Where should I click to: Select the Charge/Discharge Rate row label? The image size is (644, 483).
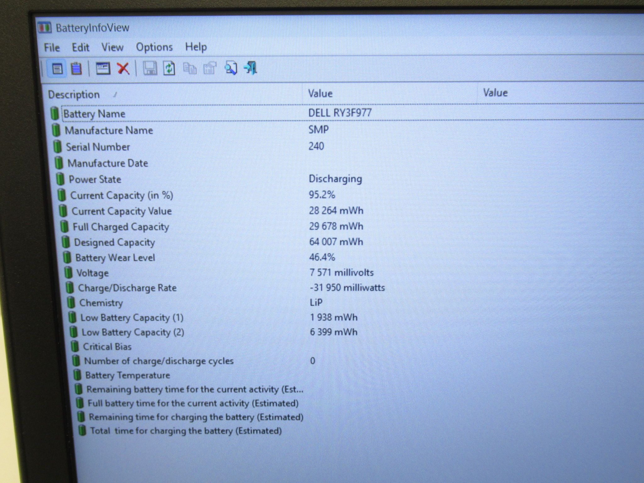pyautogui.click(x=127, y=288)
